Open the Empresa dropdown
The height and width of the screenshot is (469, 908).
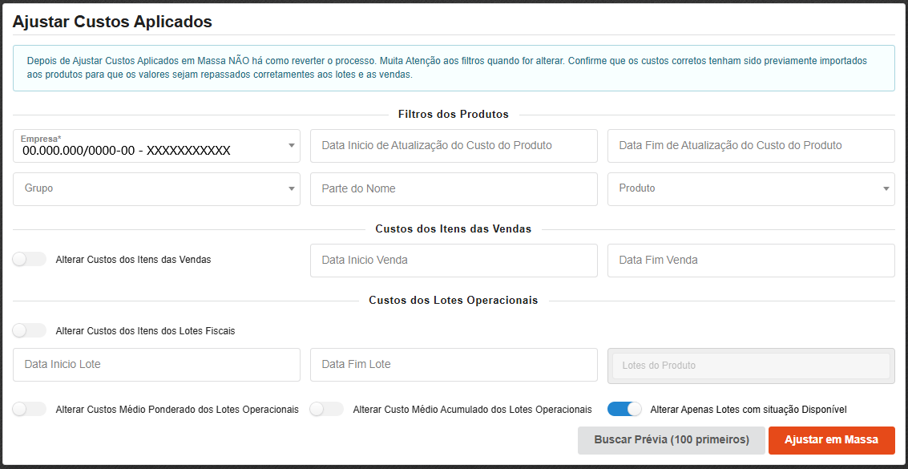[156, 145]
